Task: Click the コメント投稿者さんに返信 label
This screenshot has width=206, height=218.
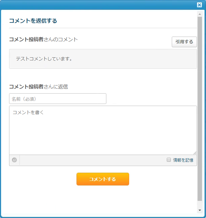Action: tap(38, 87)
